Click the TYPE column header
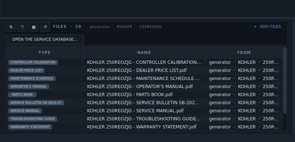 [x=44, y=52]
